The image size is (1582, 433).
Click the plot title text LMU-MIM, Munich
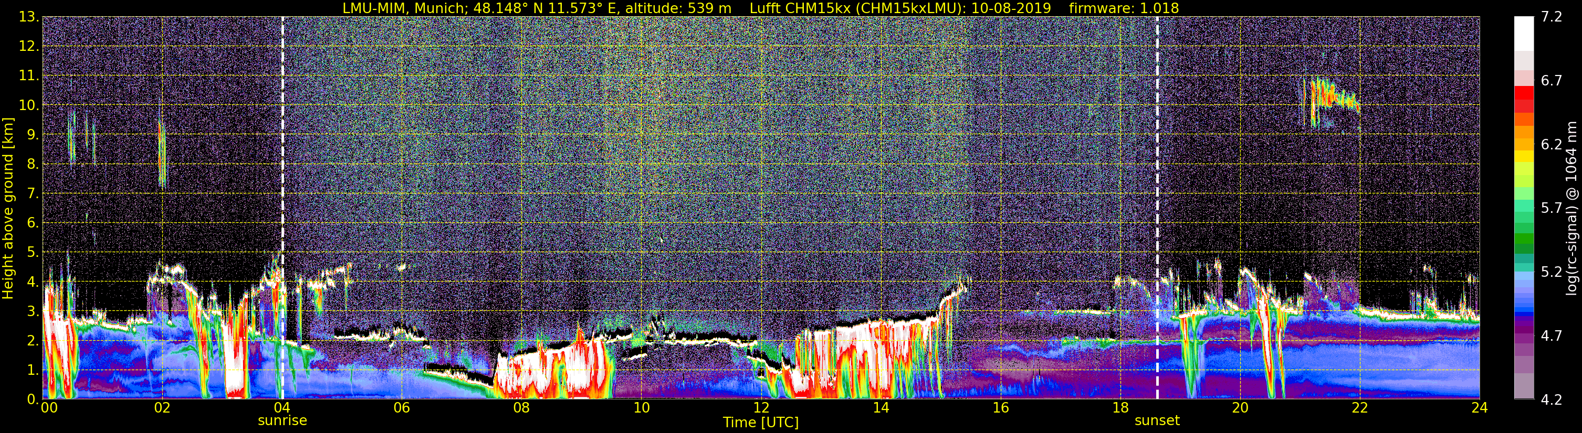405,8
